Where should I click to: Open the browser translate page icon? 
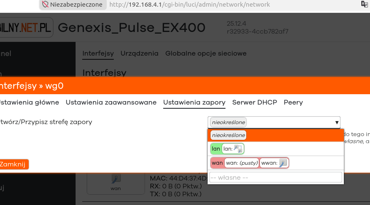[x=365, y=4]
